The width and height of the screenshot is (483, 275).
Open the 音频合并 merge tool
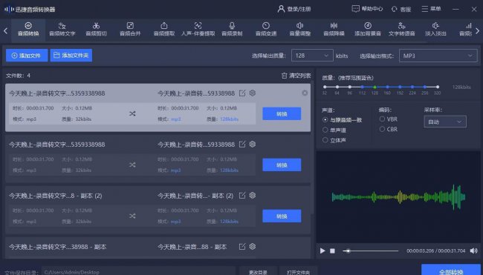(x=130, y=30)
